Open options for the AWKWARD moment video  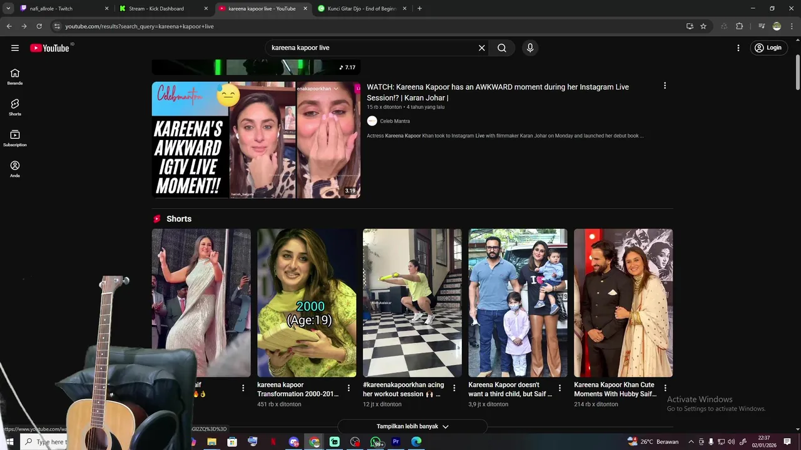click(665, 86)
